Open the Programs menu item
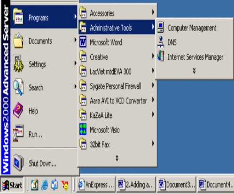234x194 pixels. (44, 17)
